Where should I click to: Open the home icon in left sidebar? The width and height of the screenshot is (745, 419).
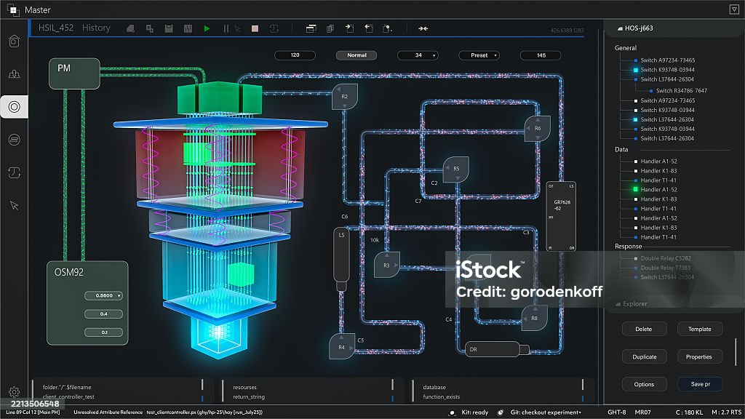click(15, 41)
